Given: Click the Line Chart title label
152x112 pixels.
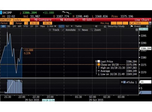Looking at the screenshot, I should click(142, 20).
